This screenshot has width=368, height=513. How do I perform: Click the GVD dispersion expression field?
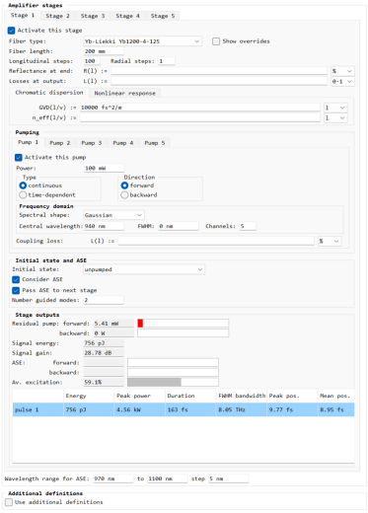click(200, 108)
